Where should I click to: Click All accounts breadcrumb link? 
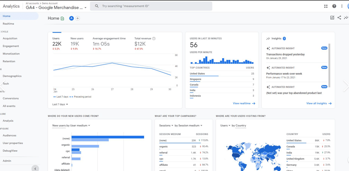click(32, 3)
